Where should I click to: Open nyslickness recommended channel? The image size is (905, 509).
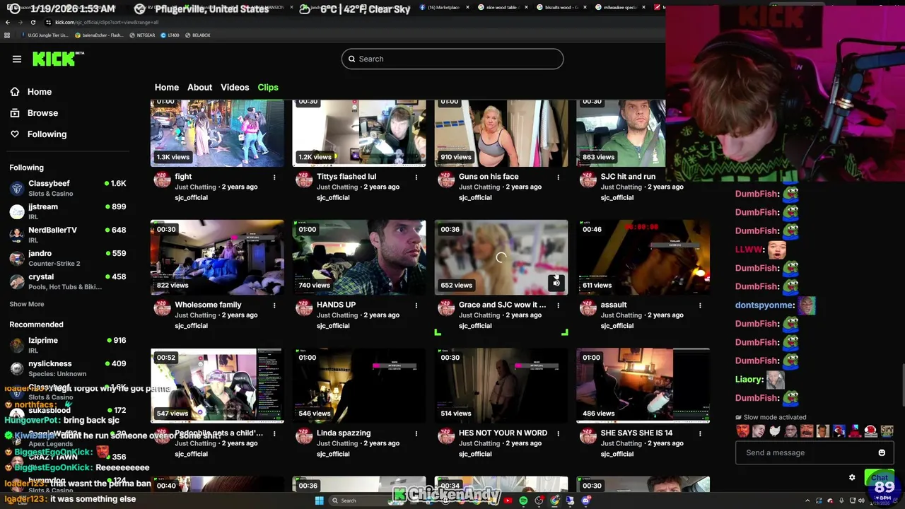[x=68, y=368]
